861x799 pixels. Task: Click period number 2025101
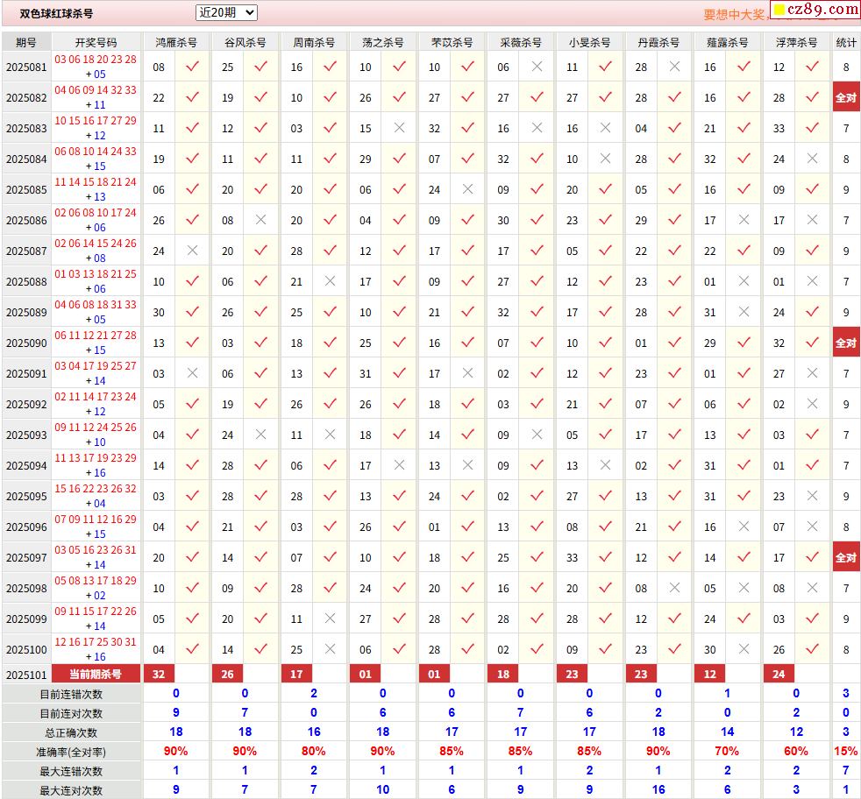tap(26, 675)
